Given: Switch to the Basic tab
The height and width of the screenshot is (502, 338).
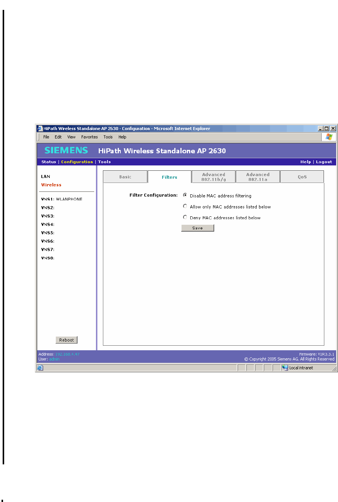Looking at the screenshot, I should click(x=125, y=177).
